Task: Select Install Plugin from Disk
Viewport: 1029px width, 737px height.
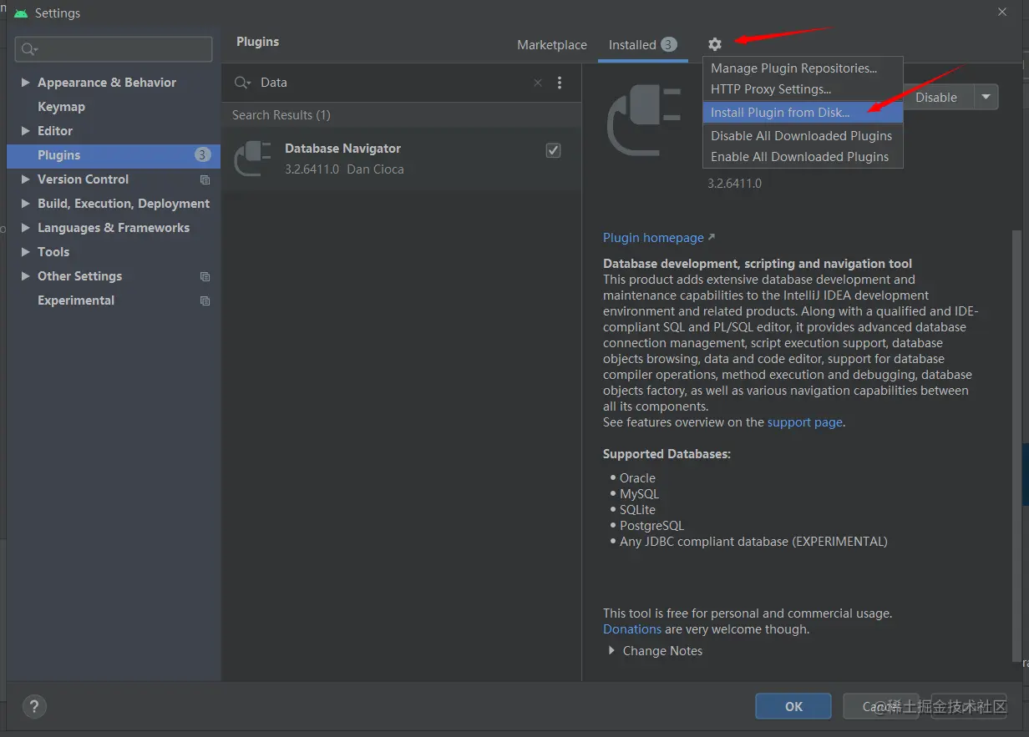Action: [803, 113]
